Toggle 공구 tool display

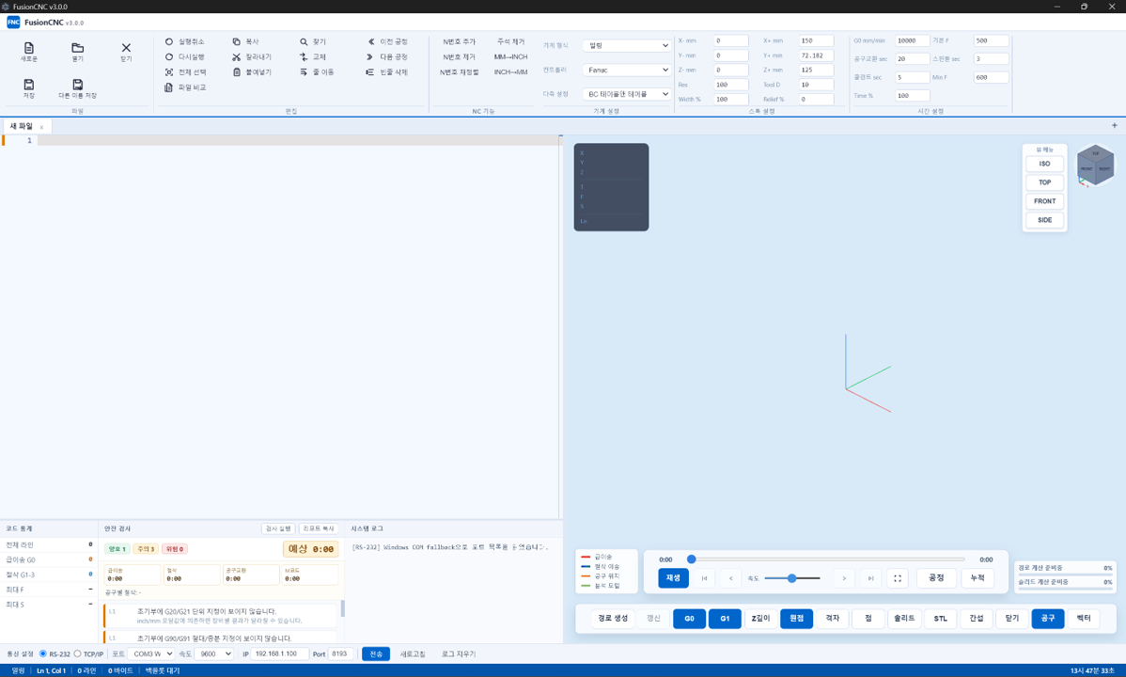[x=1048, y=618]
